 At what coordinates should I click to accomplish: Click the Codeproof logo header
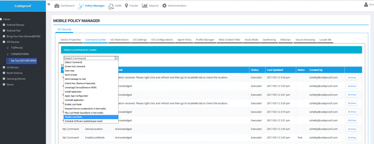tap(23, 6)
